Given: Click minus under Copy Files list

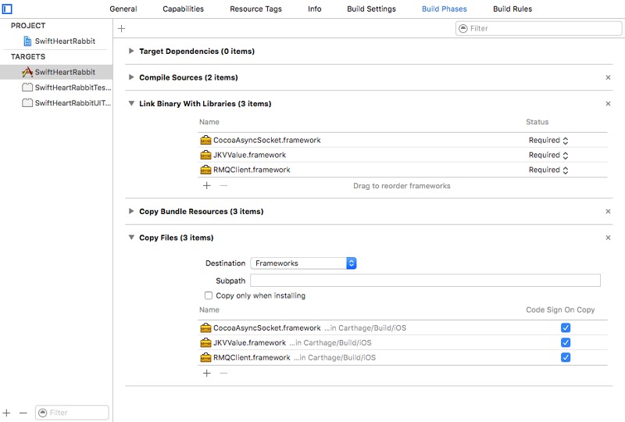Looking at the screenshot, I should 223,374.
